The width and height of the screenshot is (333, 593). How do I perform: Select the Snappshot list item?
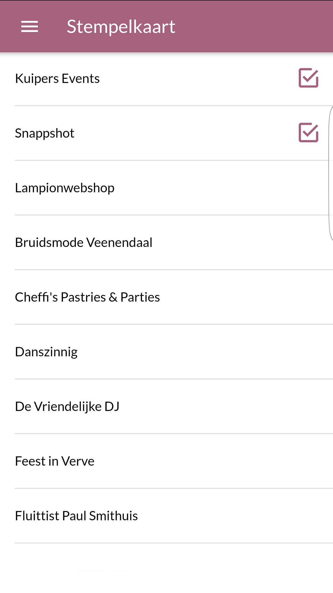point(45,133)
